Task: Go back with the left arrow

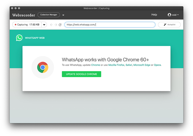Action: [x=51, y=25]
